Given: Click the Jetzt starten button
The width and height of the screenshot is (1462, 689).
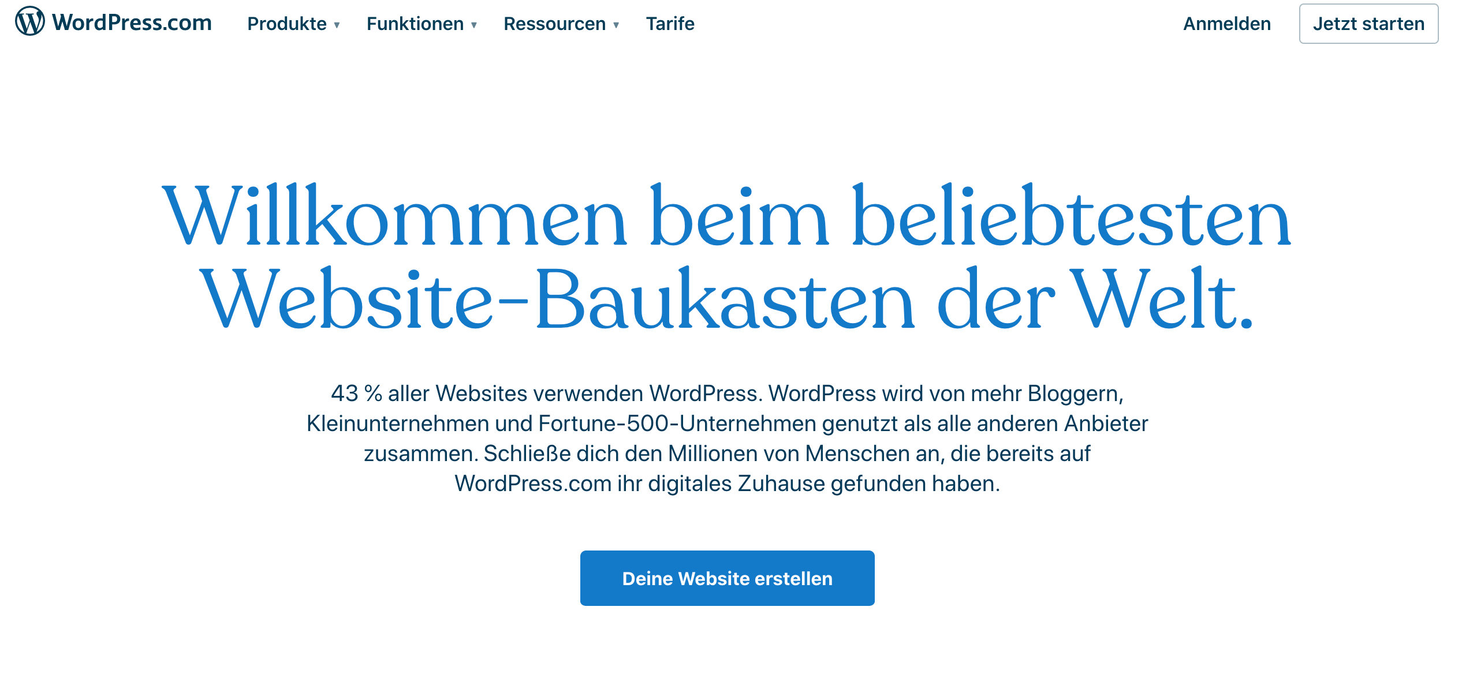Looking at the screenshot, I should [1368, 24].
